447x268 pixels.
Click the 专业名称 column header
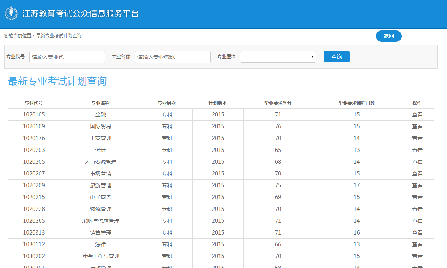pos(100,103)
